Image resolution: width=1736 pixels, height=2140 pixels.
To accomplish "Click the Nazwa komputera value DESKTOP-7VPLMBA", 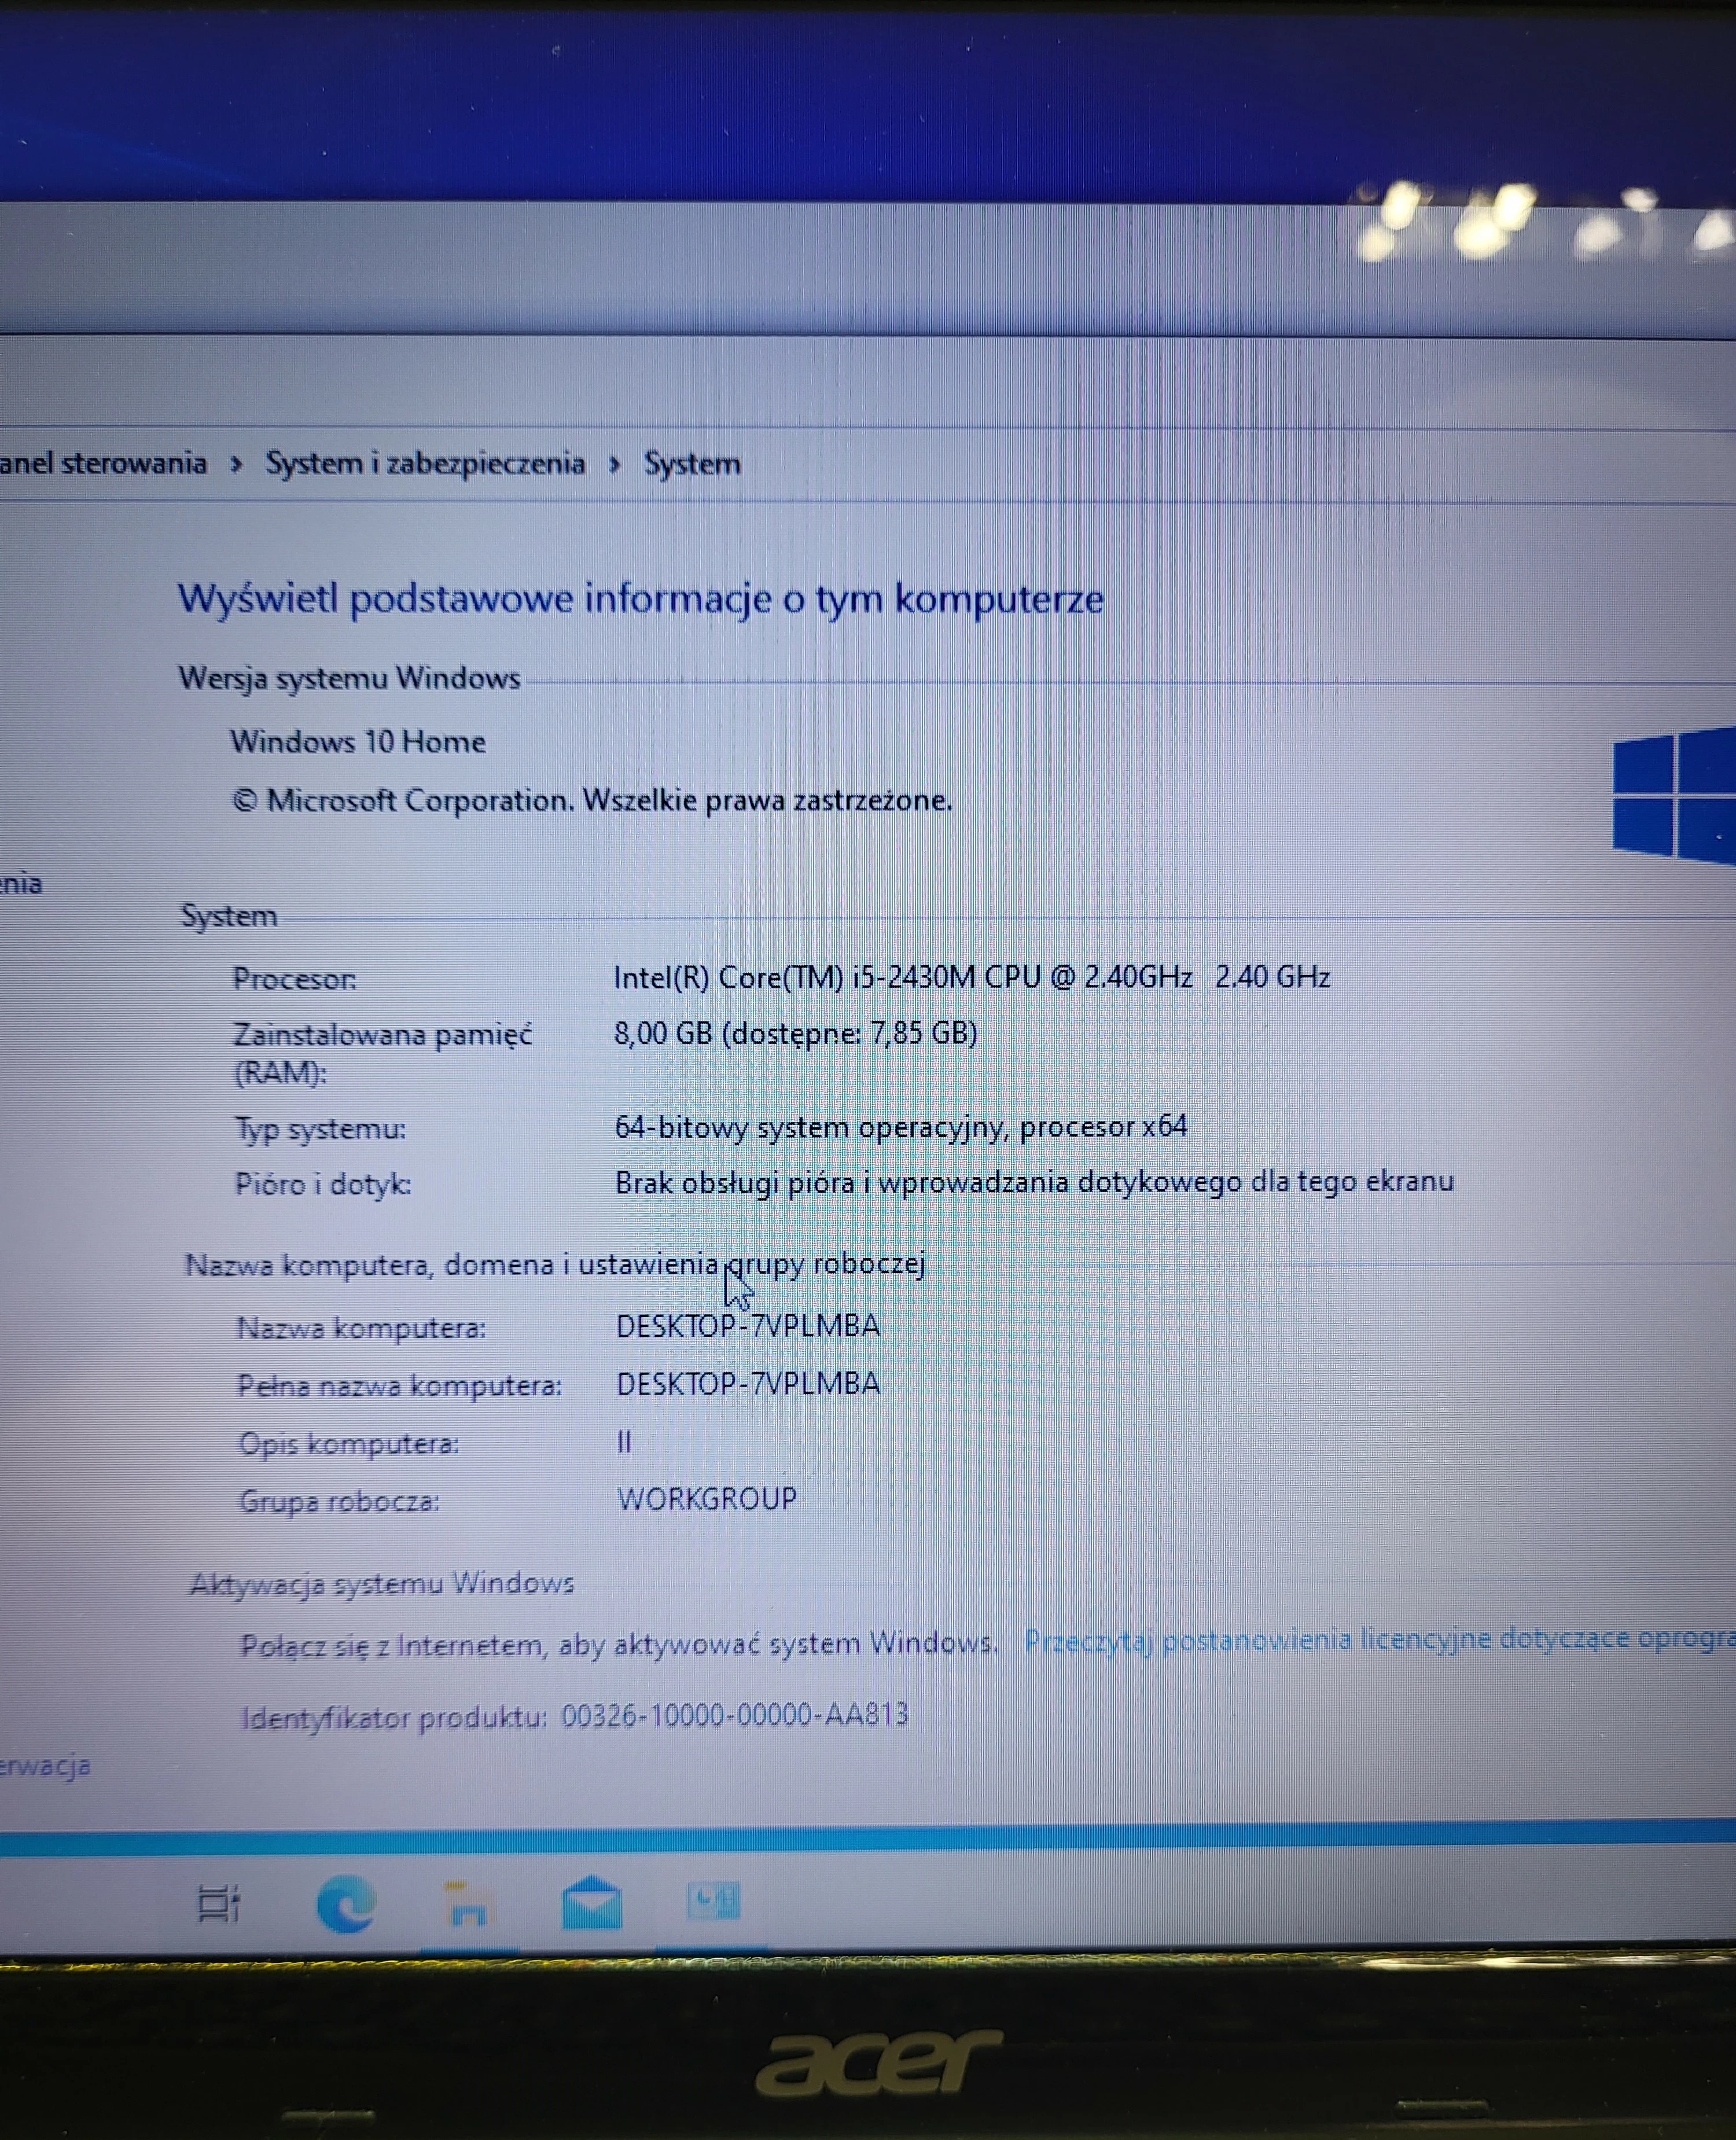I will pyautogui.click(x=748, y=1326).
